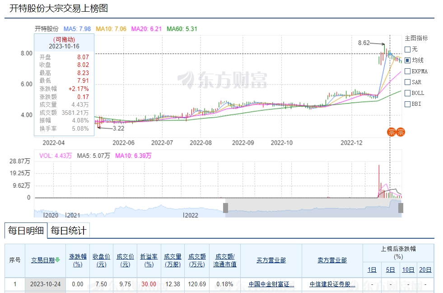Turn on the BOLL indicator
Screen dimensions: 443x293
[408, 93]
